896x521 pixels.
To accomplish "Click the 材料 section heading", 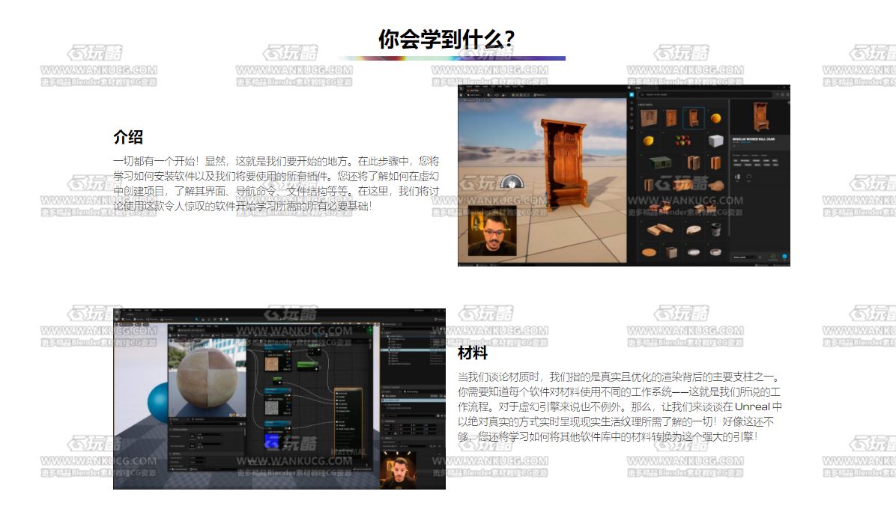I will [x=473, y=353].
